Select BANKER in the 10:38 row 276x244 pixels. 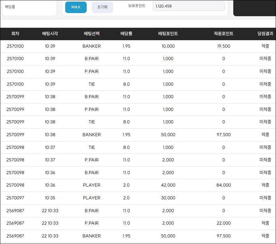coord(92,135)
